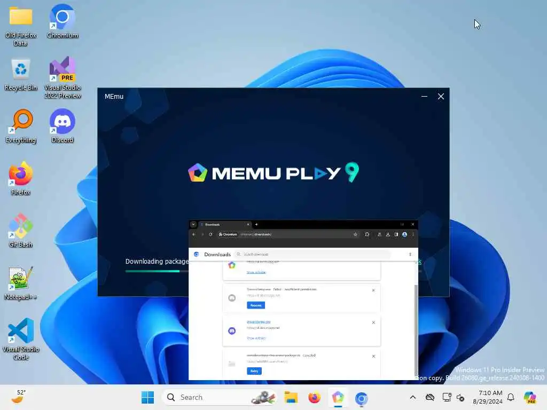Toggle the Chromium side panel icon
This screenshot has height=410, width=547.
pyautogui.click(x=396, y=234)
